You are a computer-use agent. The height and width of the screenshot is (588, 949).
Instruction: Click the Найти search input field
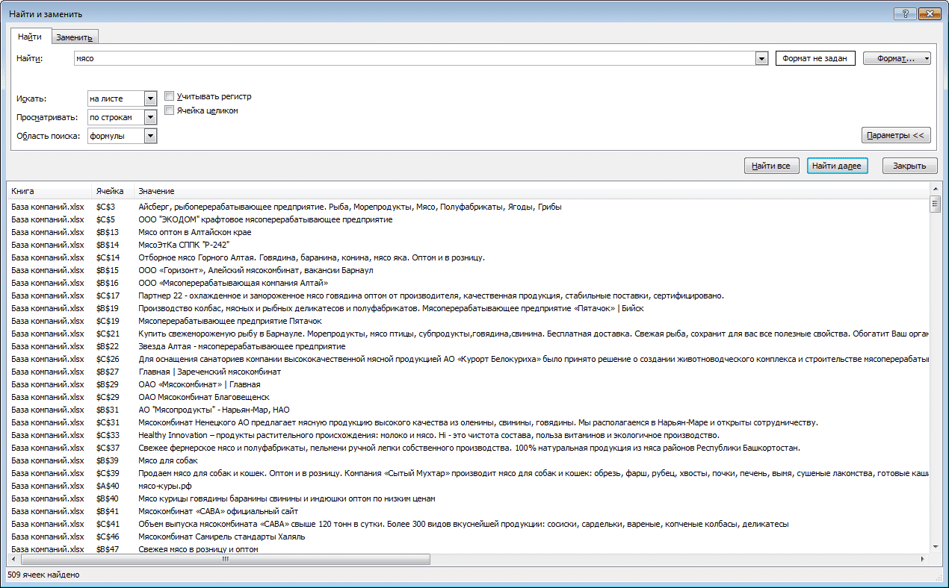coord(415,58)
